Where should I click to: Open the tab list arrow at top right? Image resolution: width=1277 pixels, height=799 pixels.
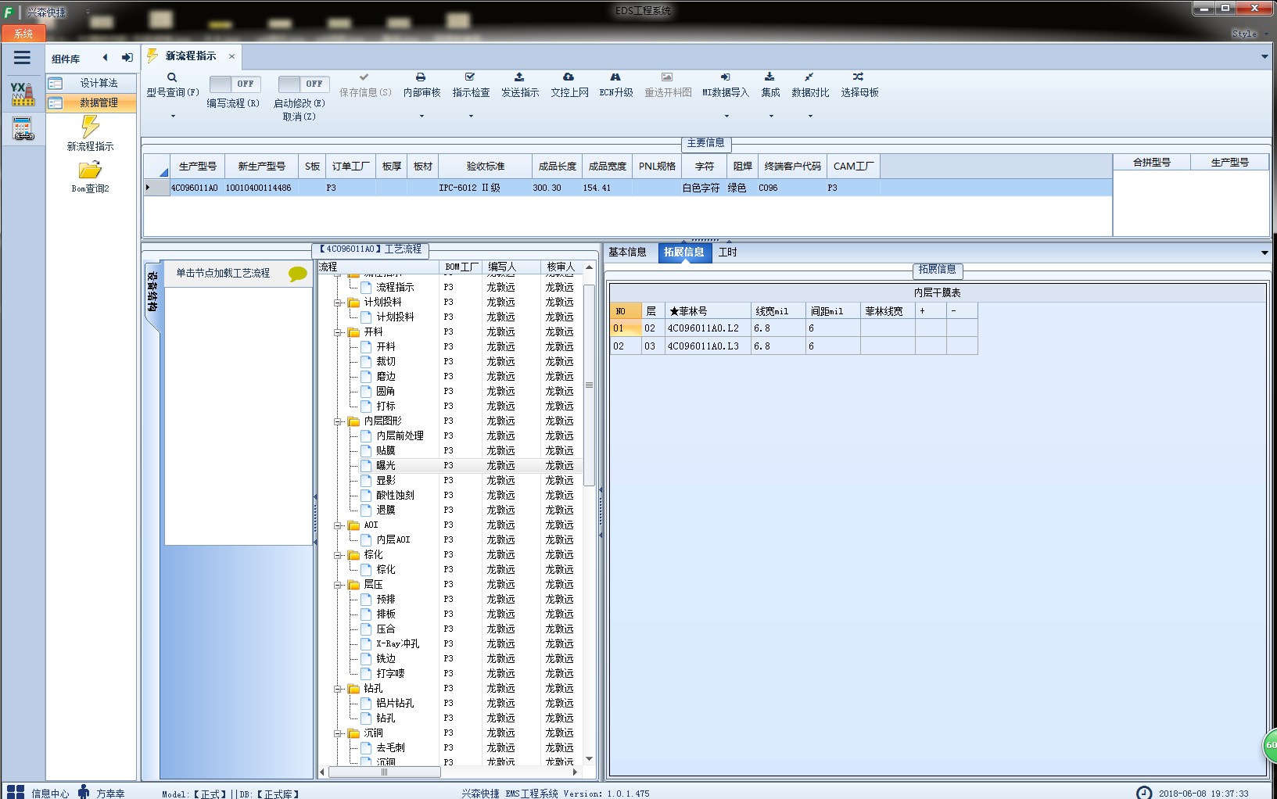point(1264,56)
